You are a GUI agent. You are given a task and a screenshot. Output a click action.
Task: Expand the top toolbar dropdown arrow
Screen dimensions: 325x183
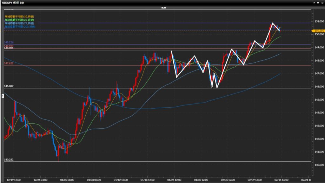point(163,7)
